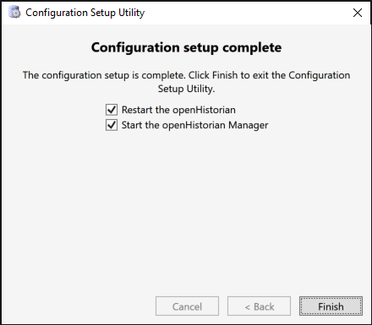Viewport: 372px width, 325px height.
Task: Click the word Manager in second checkbox label
Action: click(249, 126)
